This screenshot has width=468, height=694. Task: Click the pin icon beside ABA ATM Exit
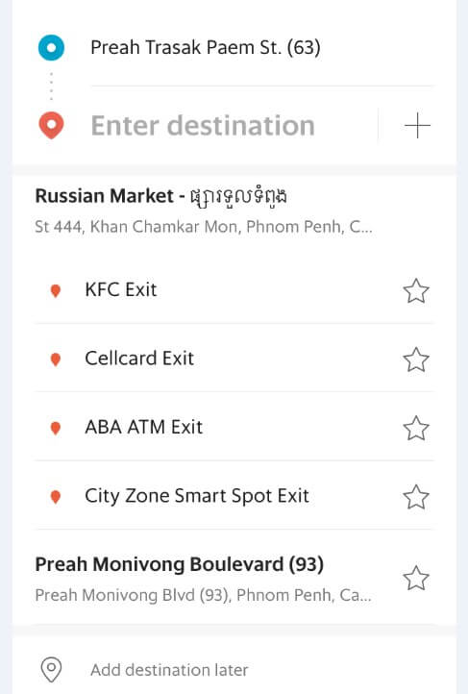pos(56,428)
